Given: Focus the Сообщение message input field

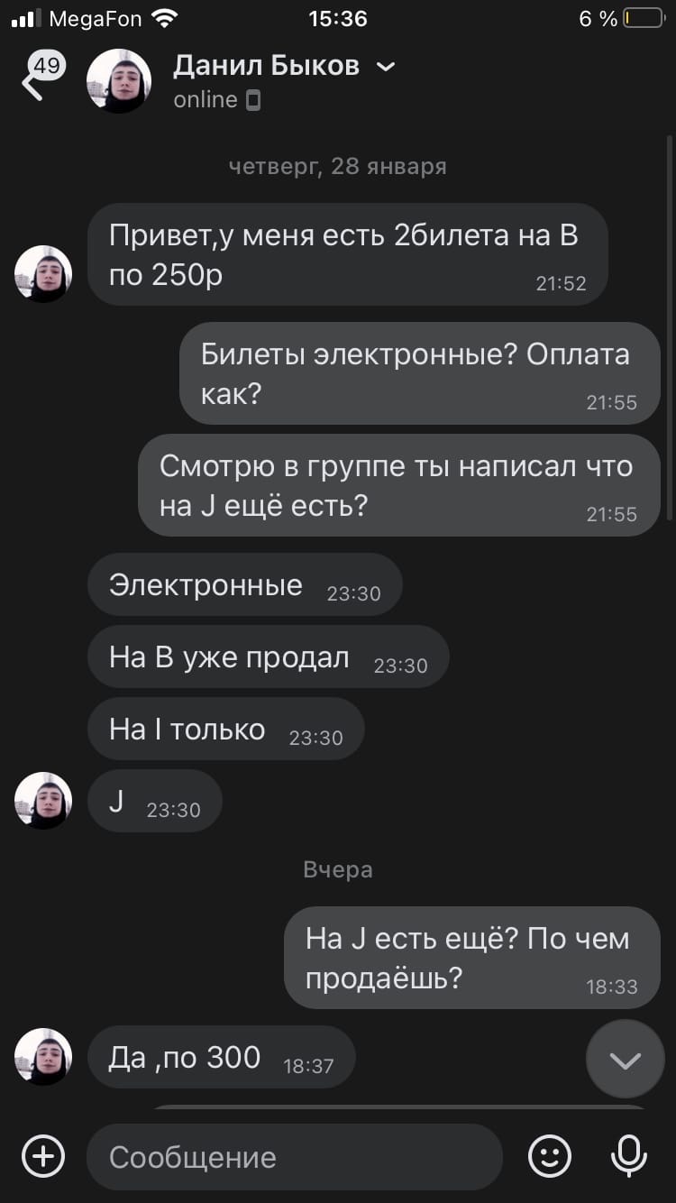Looking at the screenshot, I should point(295,1157).
